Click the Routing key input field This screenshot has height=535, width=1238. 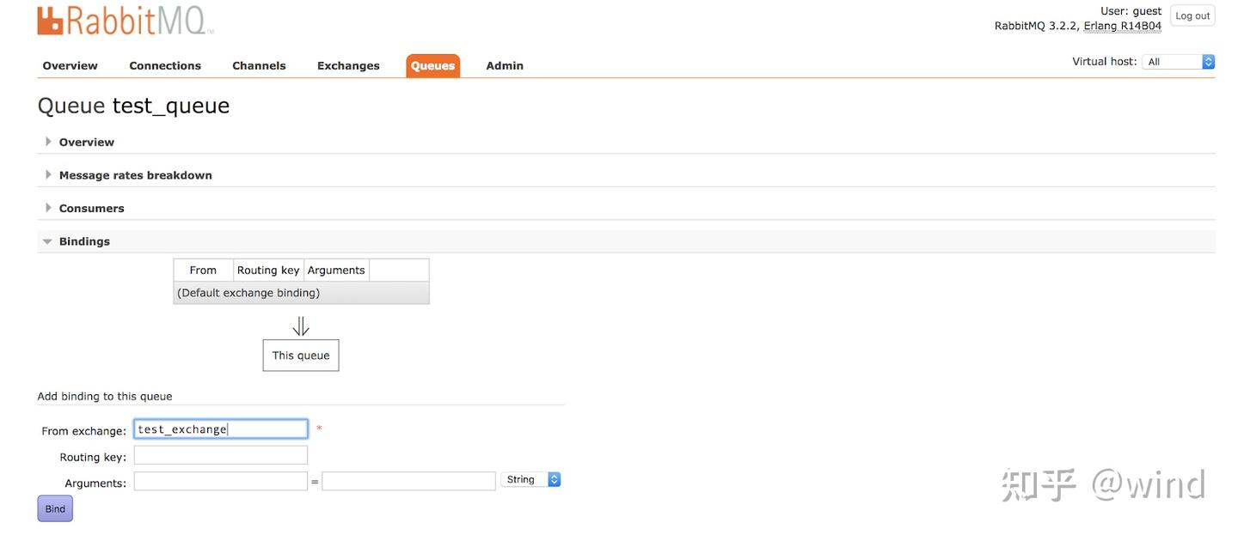point(220,454)
